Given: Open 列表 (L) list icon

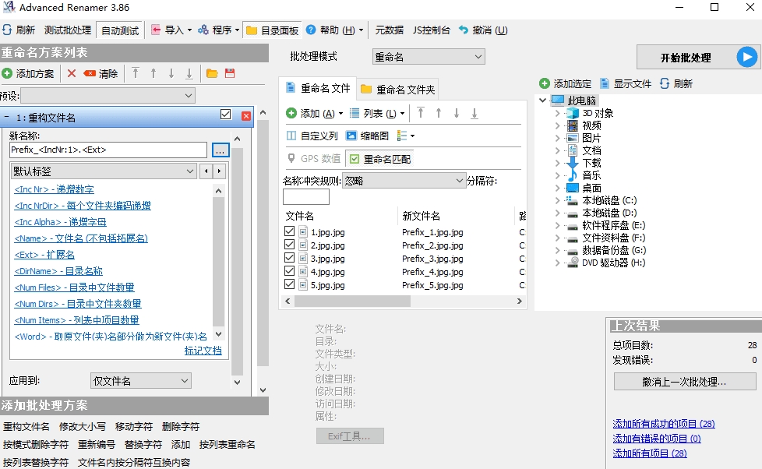Looking at the screenshot, I should [355, 113].
